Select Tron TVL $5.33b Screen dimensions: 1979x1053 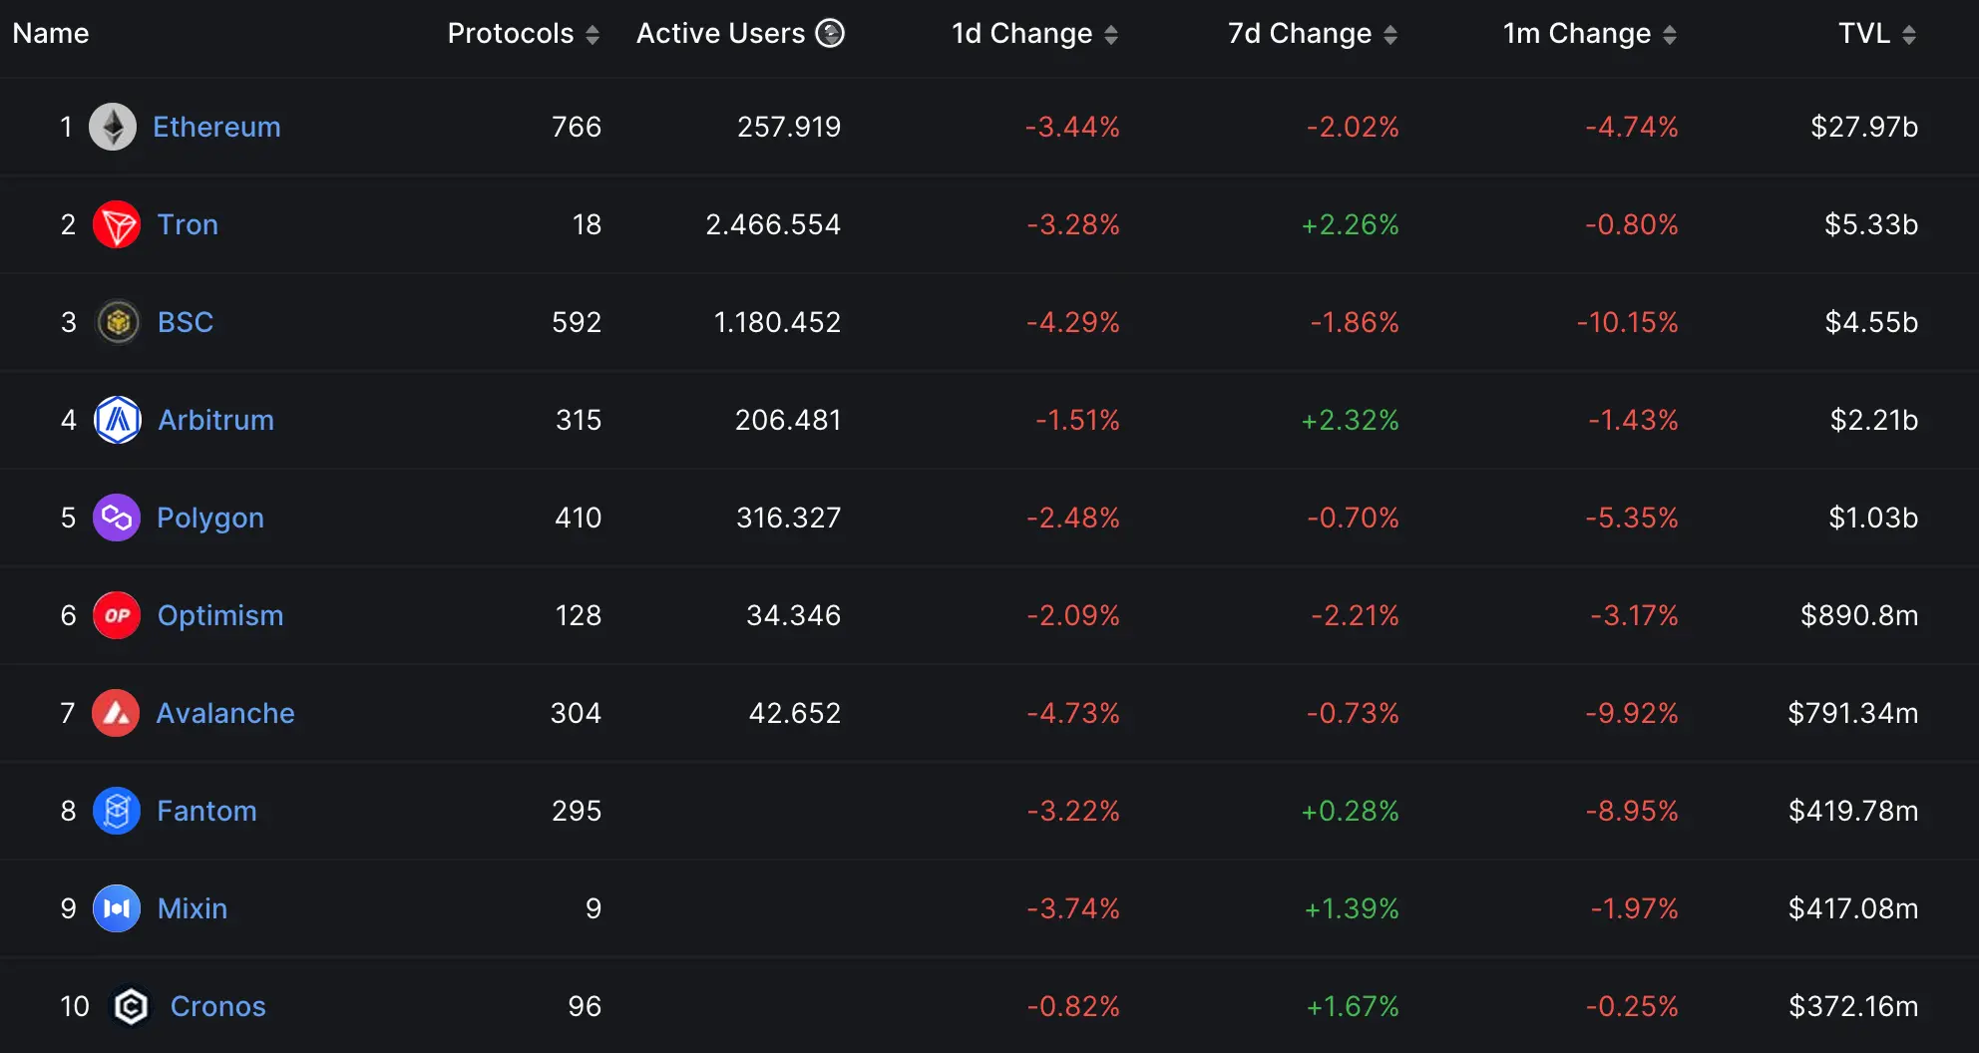coord(1871,224)
